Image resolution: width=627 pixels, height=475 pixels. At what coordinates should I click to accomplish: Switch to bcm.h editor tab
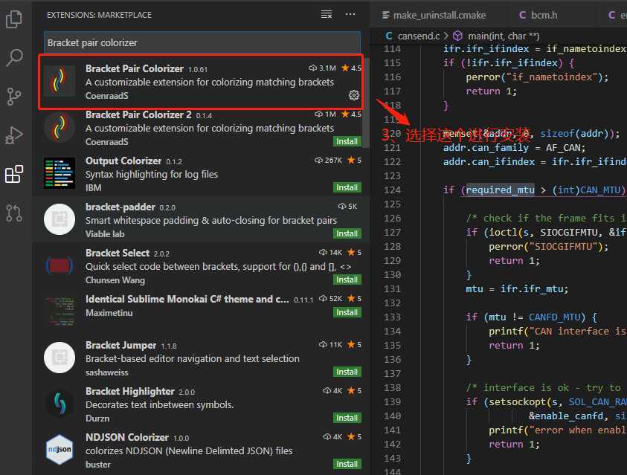tap(538, 15)
